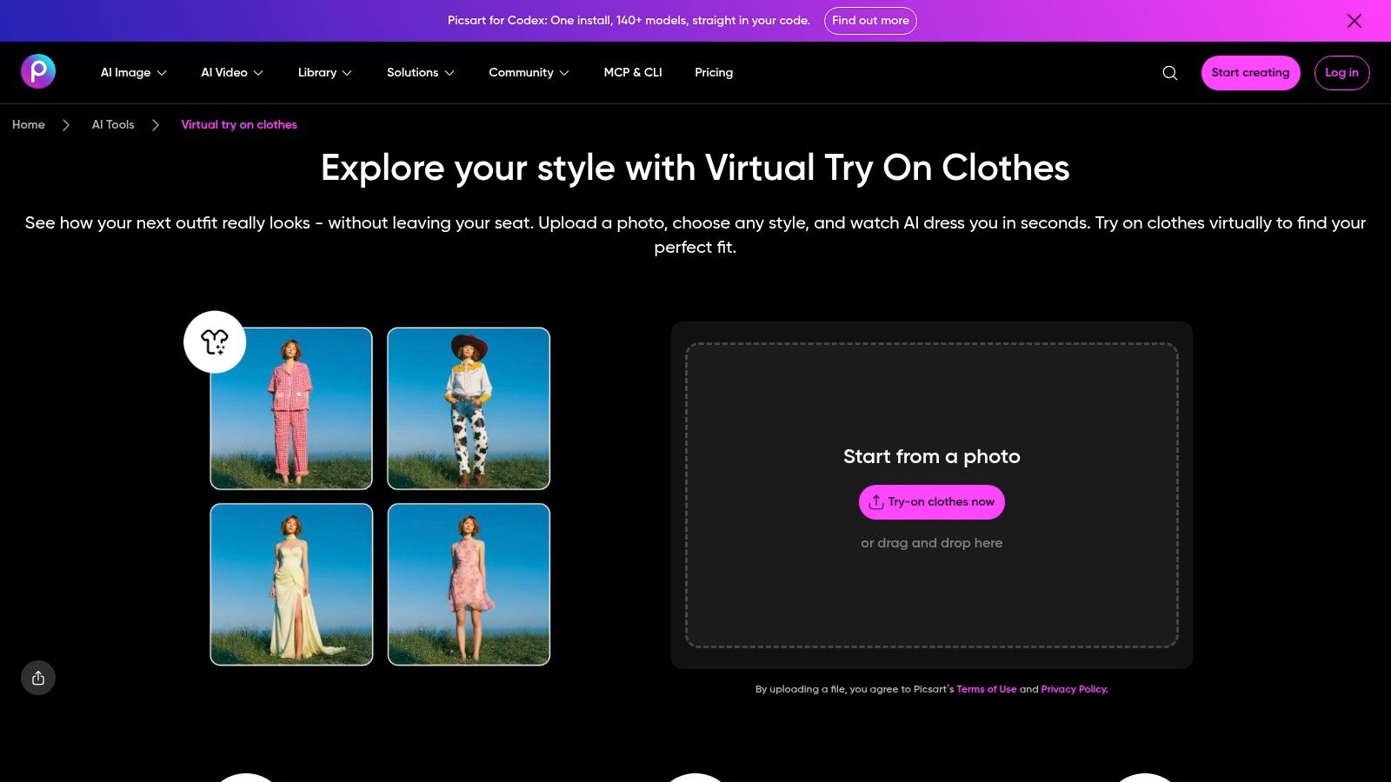The height and width of the screenshot is (782, 1391).
Task: Go to Home breadcrumb
Action: (29, 124)
